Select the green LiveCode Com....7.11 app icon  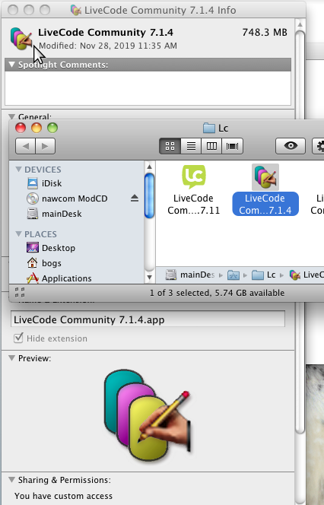point(193,176)
